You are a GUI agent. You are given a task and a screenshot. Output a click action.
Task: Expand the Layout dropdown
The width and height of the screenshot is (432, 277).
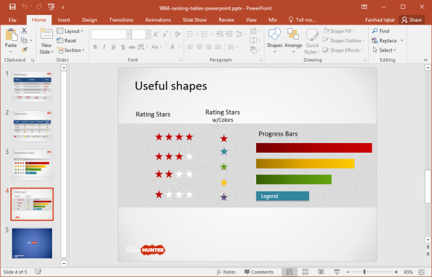[70, 31]
